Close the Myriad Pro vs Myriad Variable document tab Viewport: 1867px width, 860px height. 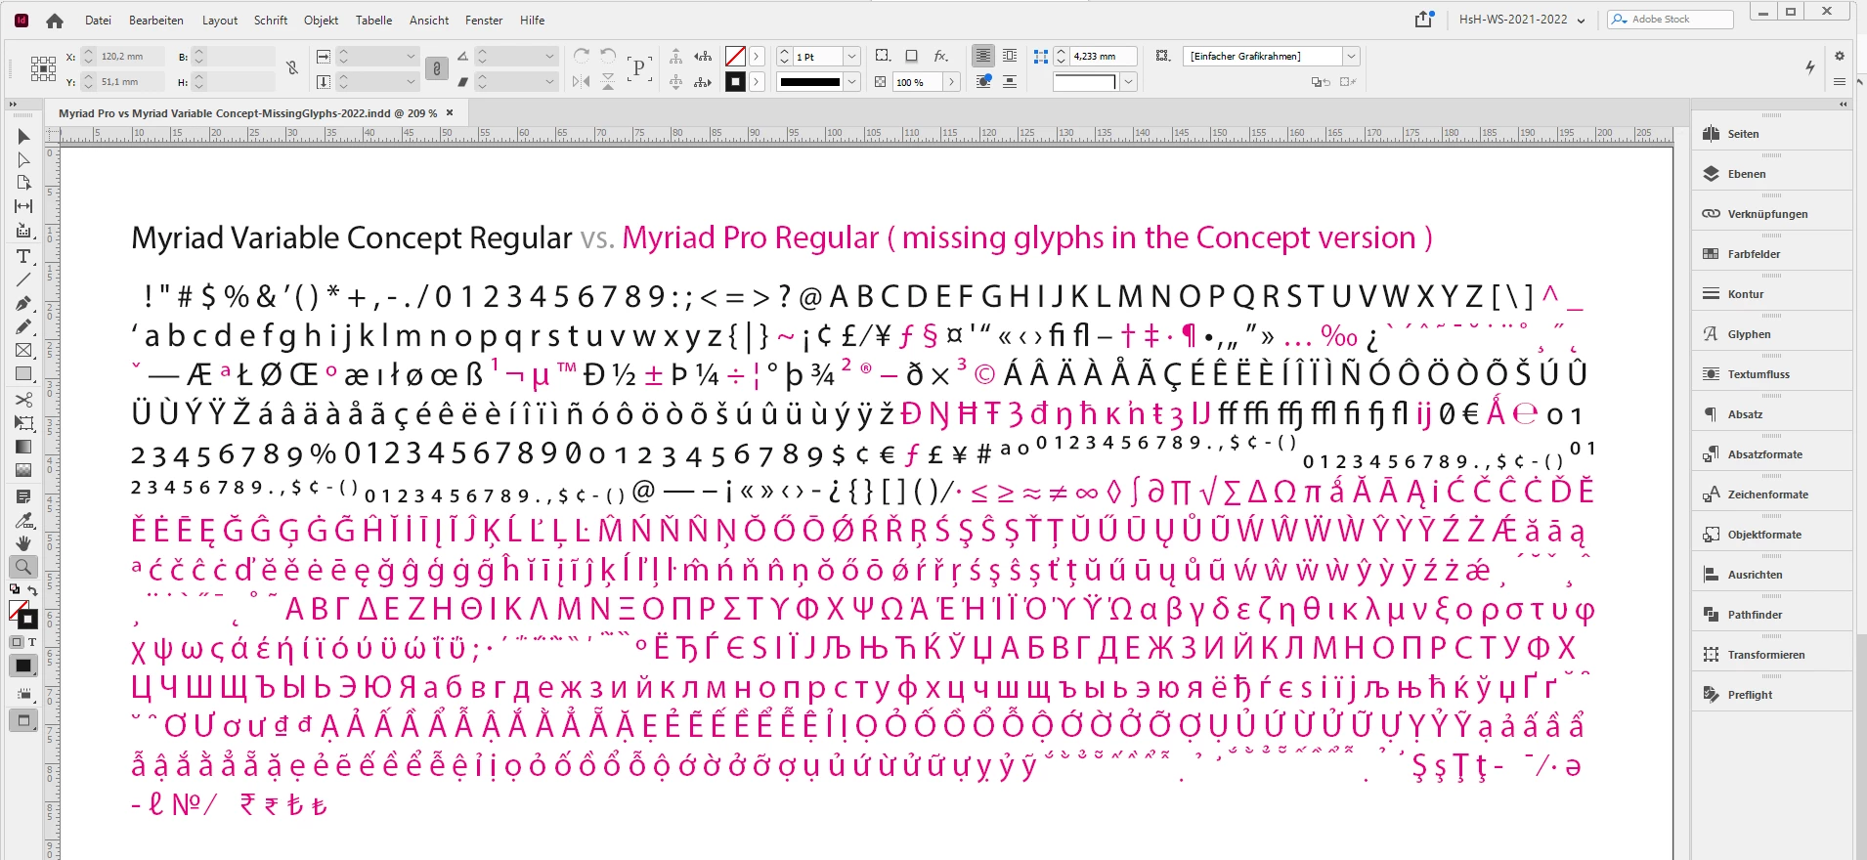click(449, 113)
